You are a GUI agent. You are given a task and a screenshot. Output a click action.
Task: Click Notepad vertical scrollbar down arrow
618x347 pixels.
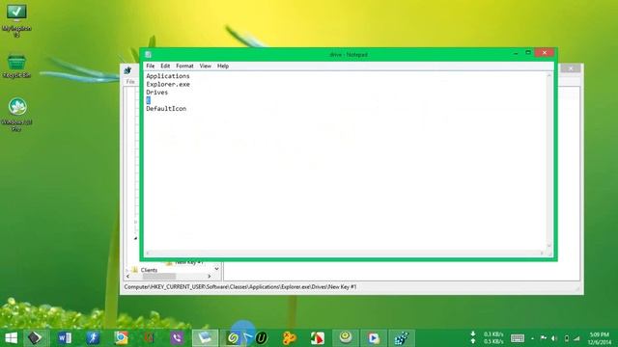pos(549,245)
